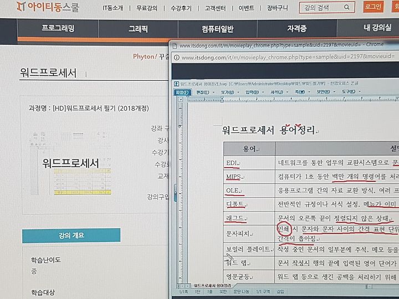Click the 1/1 구역 status bar entry

coord(263,292)
